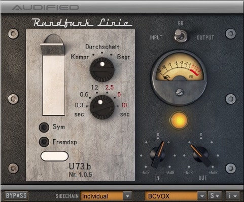Open the S save menu arrow
Screen dimensions: 244x202
tap(215, 196)
